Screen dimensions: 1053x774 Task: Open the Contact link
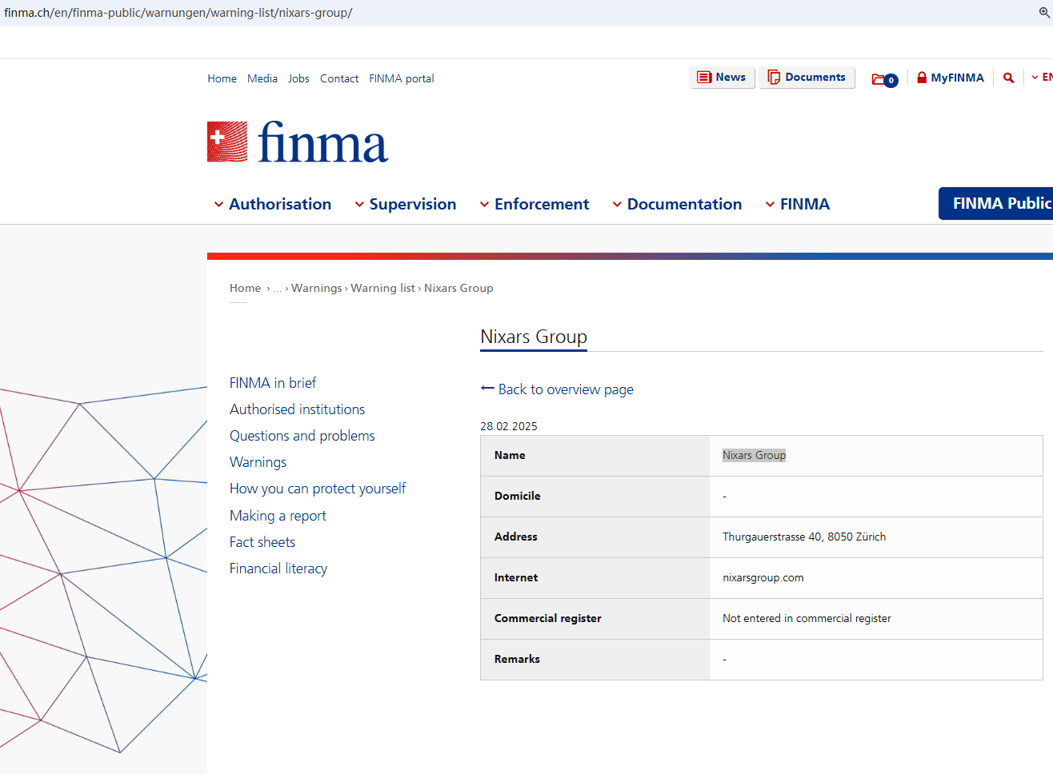click(339, 78)
